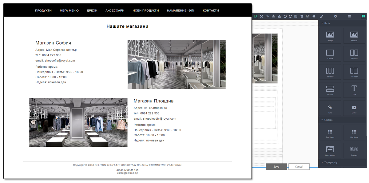This screenshot has width=369, height=183.
Task: Select НОВИ ПРОДУКТИ in the navigation
Action: click(145, 10)
